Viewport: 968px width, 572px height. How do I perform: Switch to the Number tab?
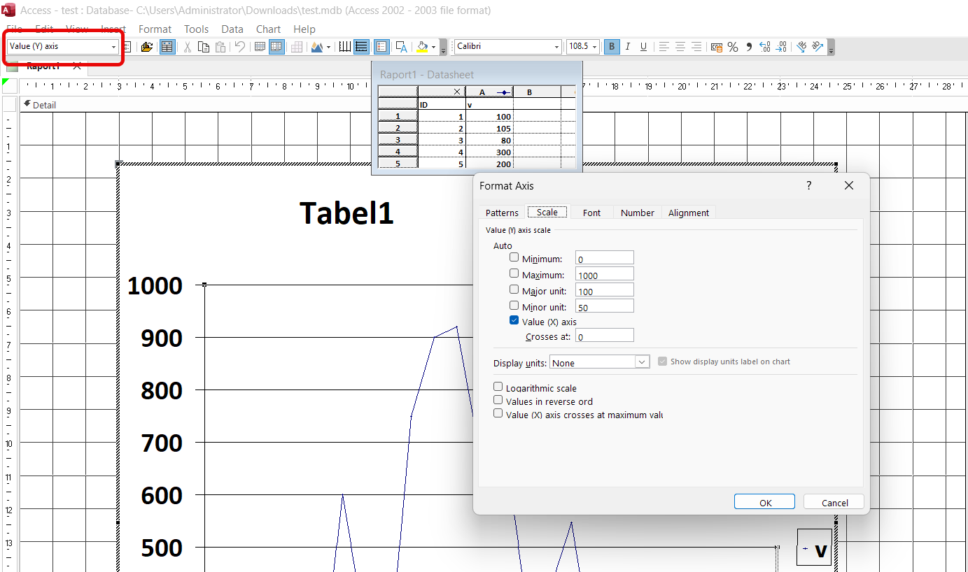pos(638,213)
